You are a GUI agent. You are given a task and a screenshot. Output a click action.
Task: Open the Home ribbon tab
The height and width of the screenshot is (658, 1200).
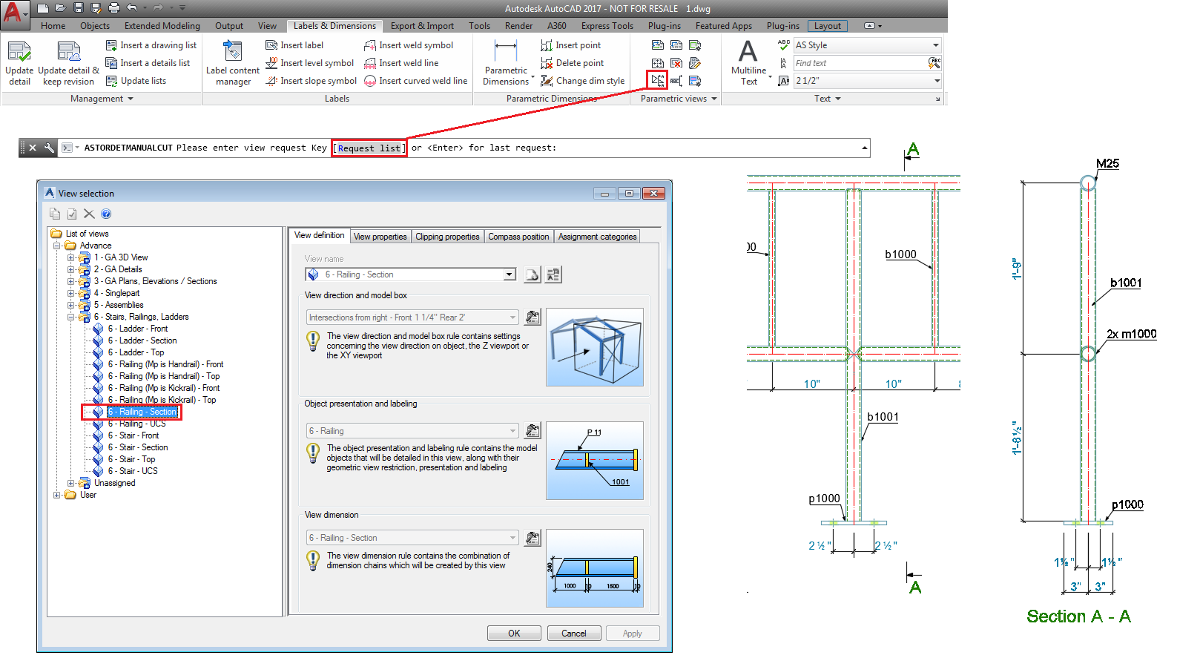pos(53,26)
